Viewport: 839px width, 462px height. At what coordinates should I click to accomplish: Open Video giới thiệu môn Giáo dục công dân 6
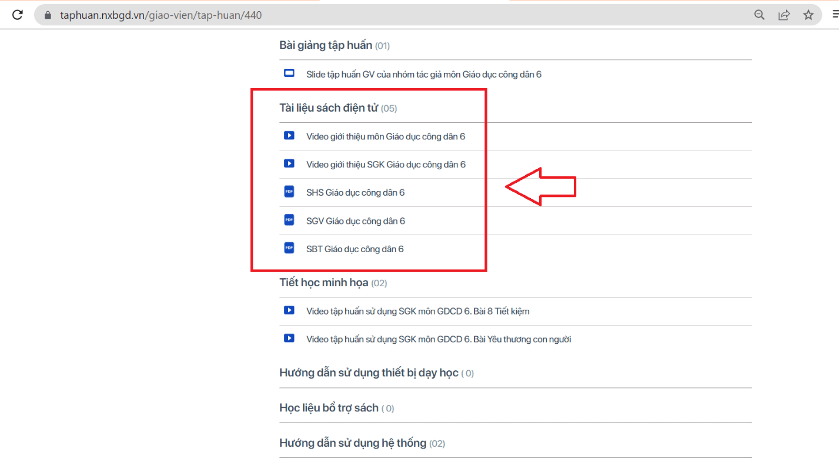386,136
